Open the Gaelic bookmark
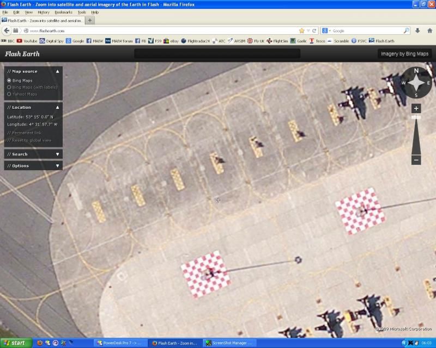 [298, 41]
